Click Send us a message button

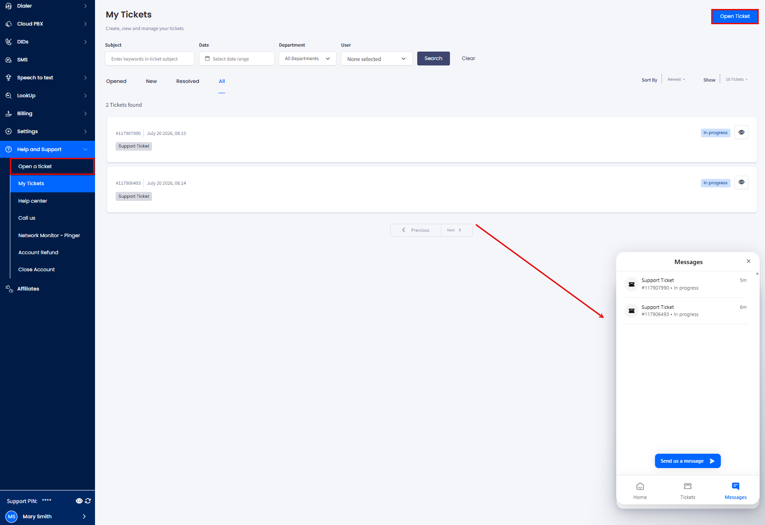point(687,461)
